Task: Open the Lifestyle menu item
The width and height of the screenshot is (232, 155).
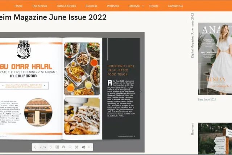Action: tap(134, 6)
